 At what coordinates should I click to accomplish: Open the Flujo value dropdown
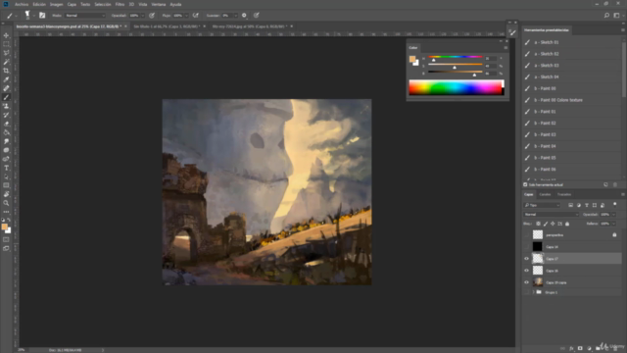coord(186,16)
